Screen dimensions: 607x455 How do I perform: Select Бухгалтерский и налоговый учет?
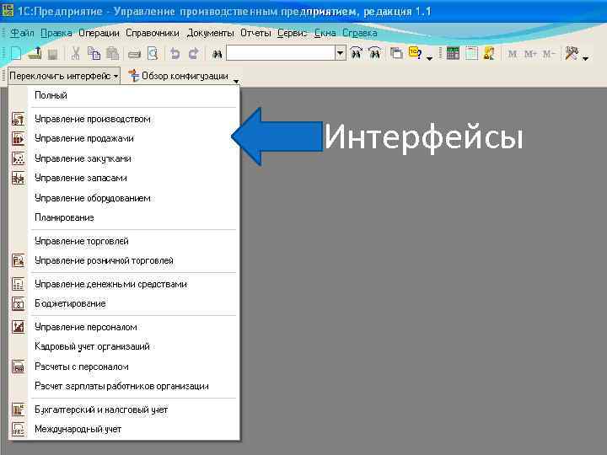pos(124,409)
